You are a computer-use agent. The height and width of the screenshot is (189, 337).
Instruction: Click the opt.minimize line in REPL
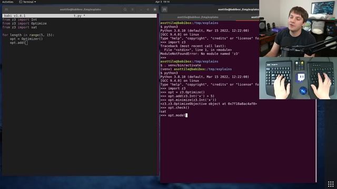189,100
